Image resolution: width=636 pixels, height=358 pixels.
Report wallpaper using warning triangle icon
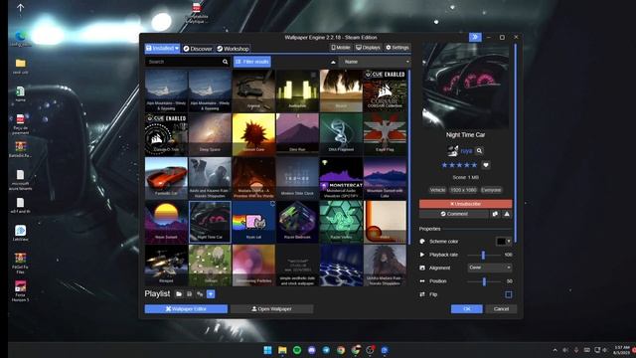click(507, 214)
